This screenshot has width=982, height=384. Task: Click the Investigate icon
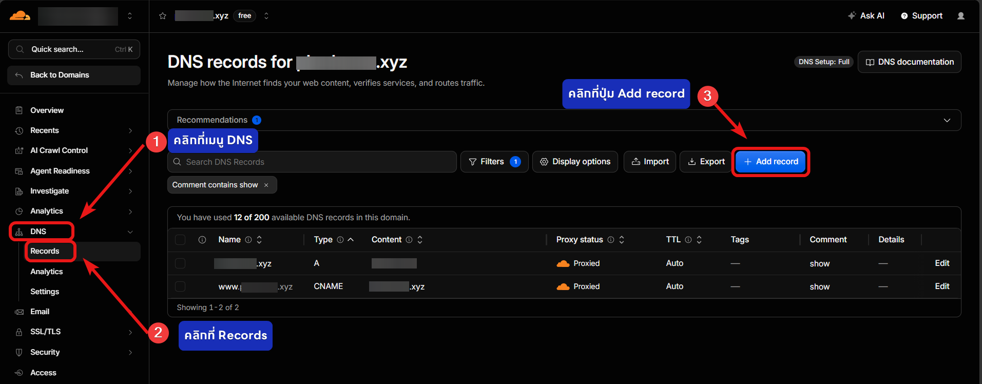[x=19, y=191]
